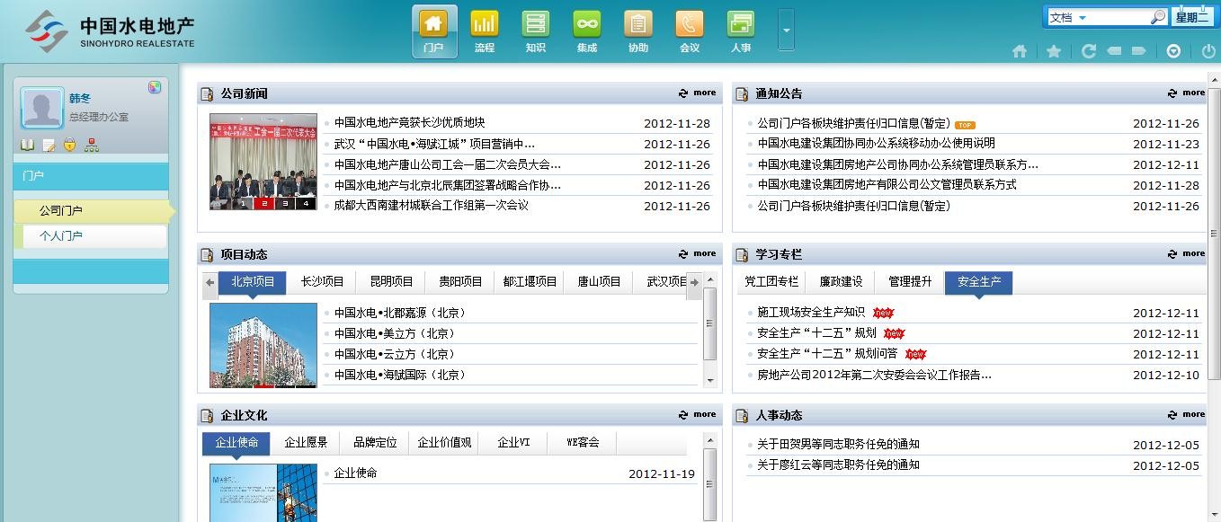This screenshot has width=1221, height=522.
Task: Open the notepad edit icon under profile
Action: [x=49, y=145]
